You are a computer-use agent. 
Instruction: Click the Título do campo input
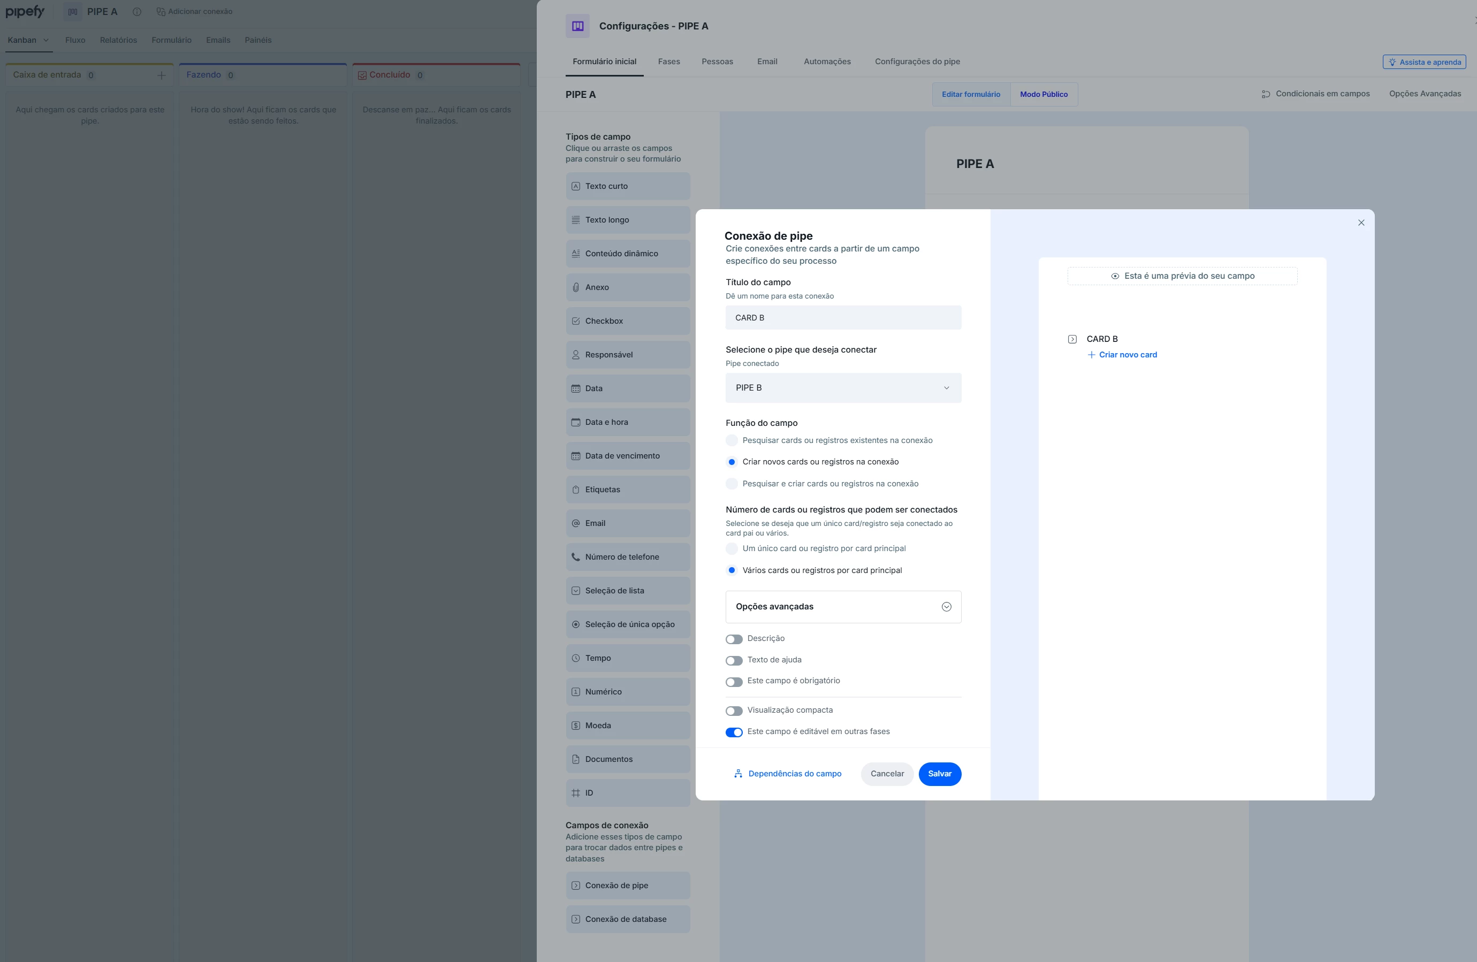coord(843,318)
